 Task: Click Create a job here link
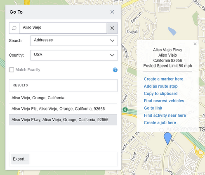click(160, 122)
